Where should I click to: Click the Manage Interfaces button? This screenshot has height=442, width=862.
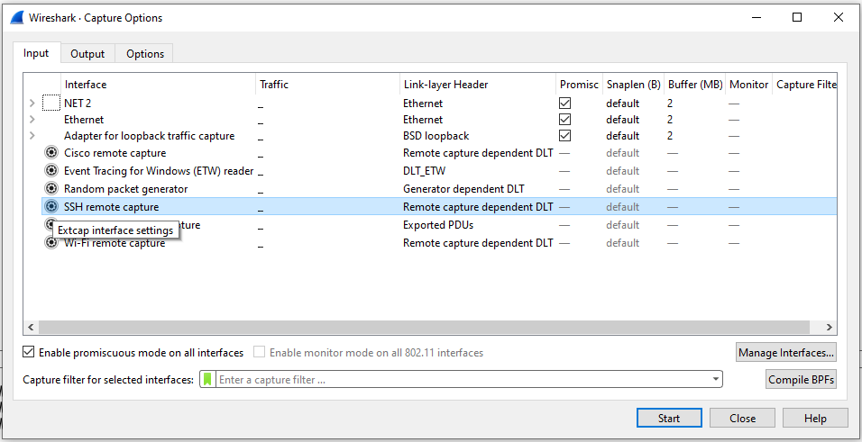(x=786, y=353)
